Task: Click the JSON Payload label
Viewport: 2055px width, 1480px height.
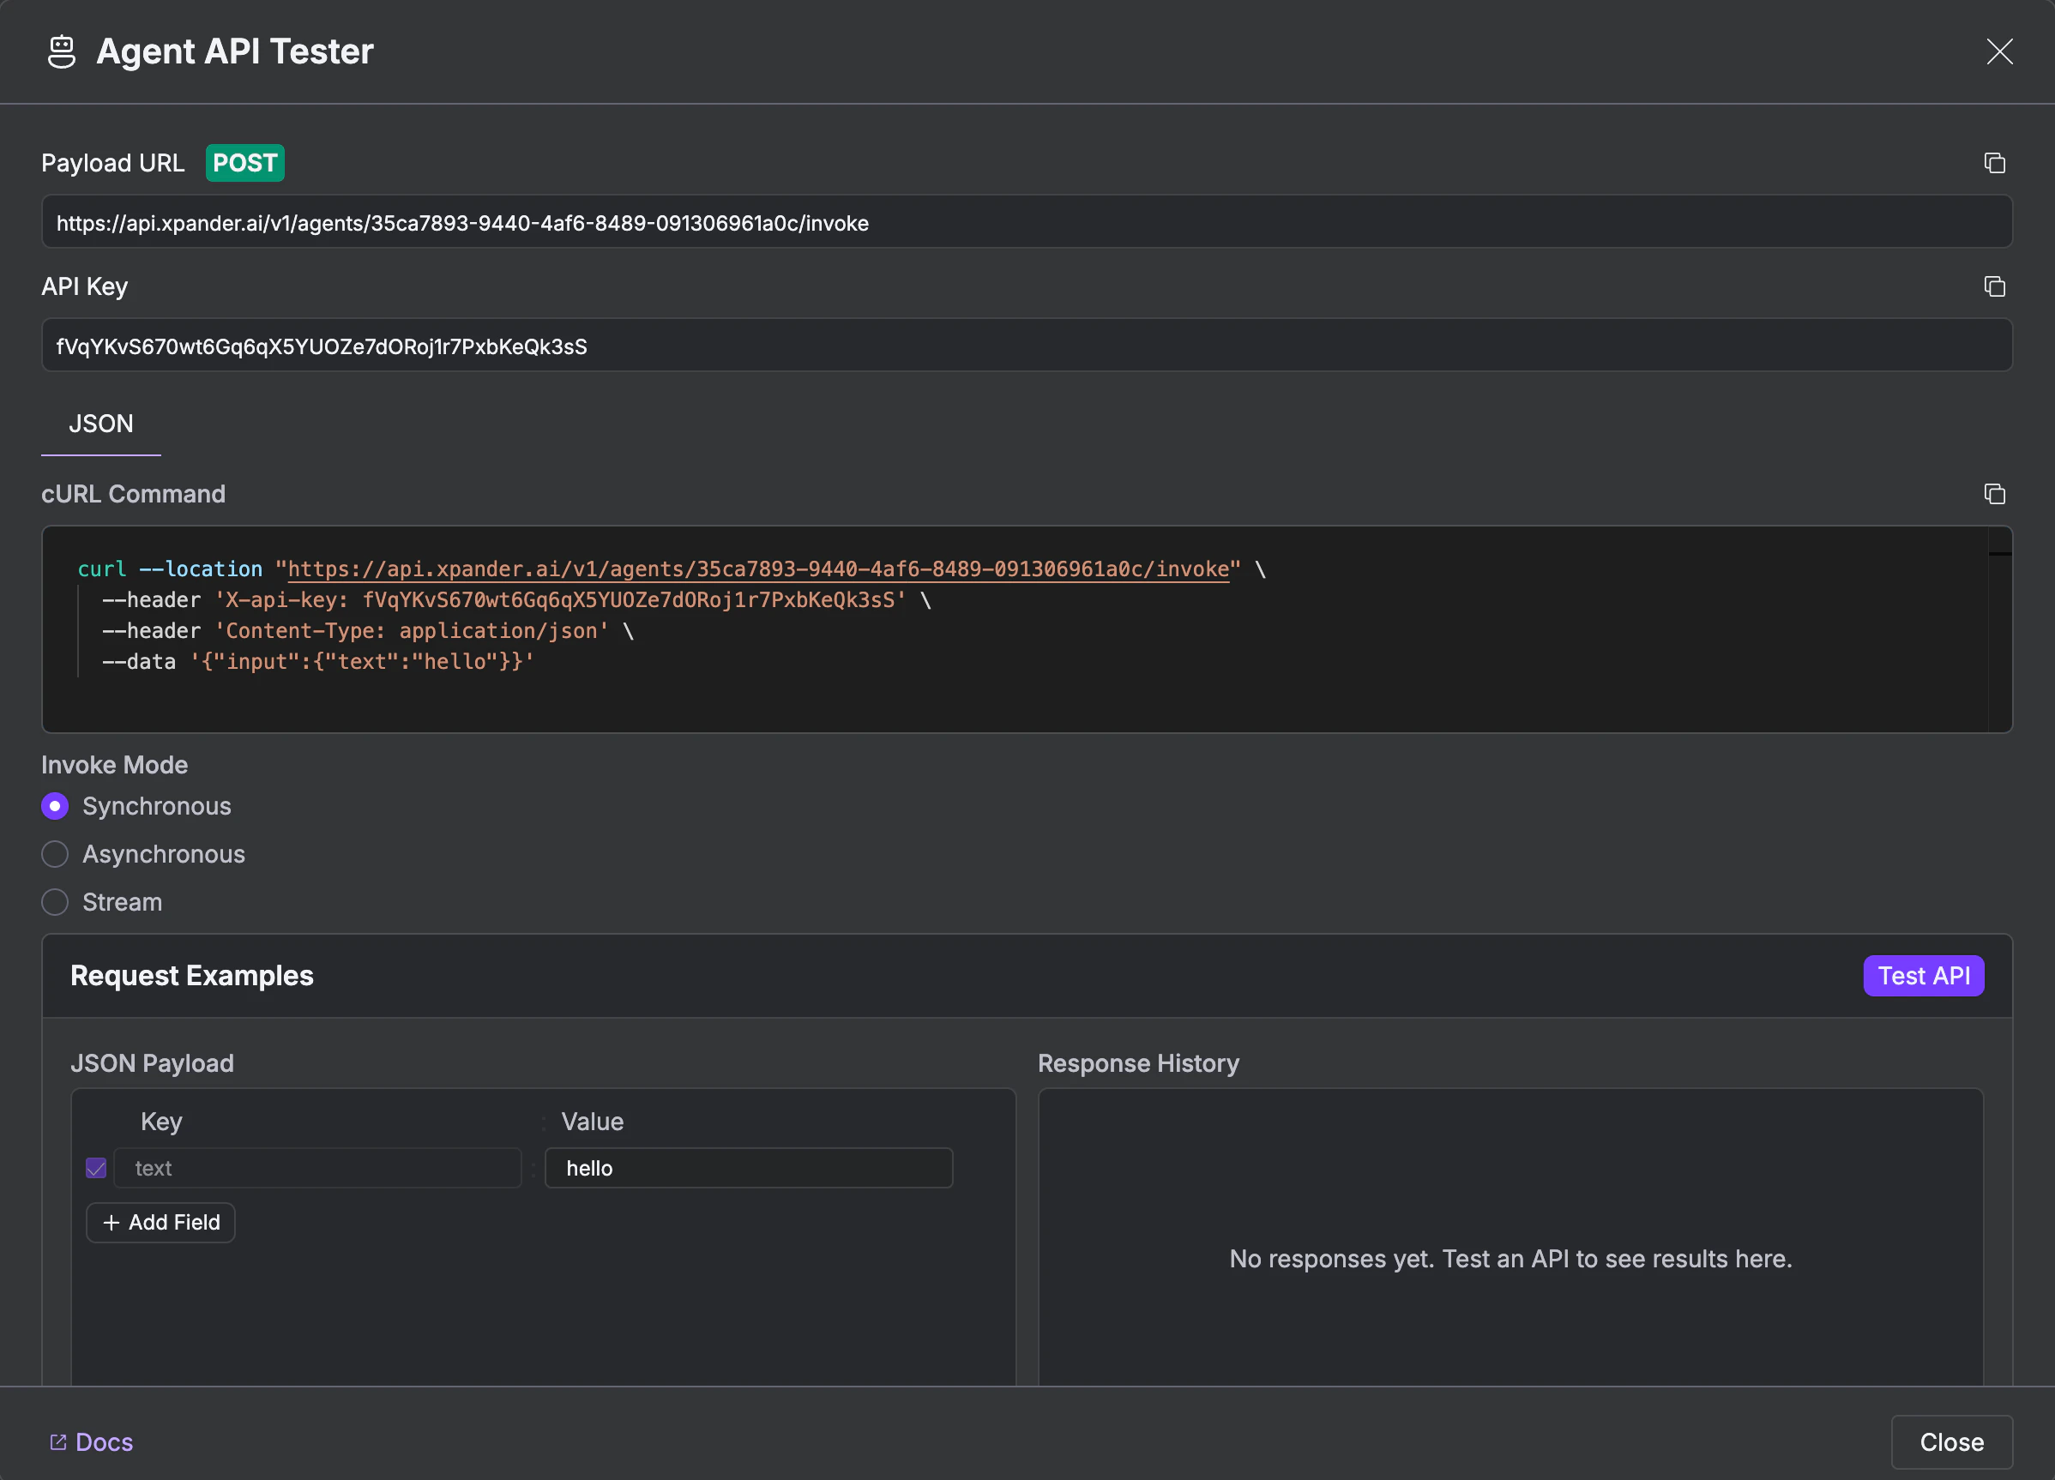Action: (152, 1062)
